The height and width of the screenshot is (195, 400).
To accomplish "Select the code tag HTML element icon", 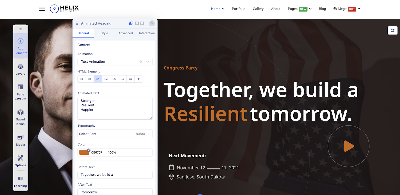I will [130, 79].
